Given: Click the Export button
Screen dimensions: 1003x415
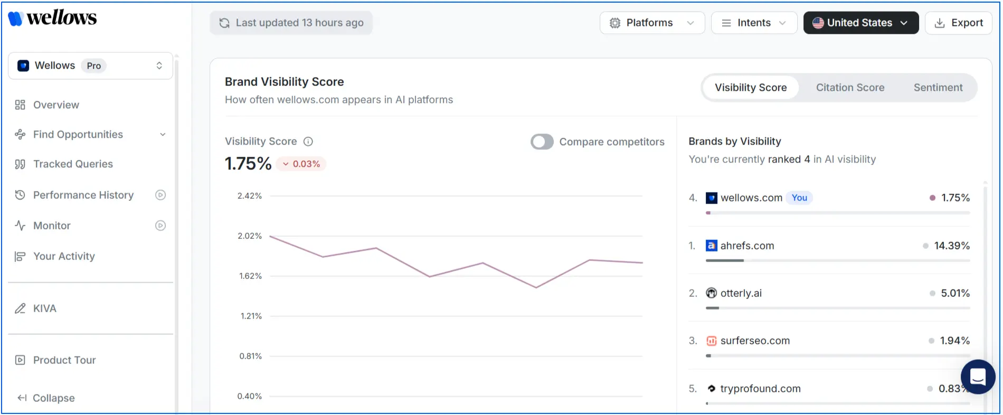Looking at the screenshot, I should pyautogui.click(x=958, y=23).
